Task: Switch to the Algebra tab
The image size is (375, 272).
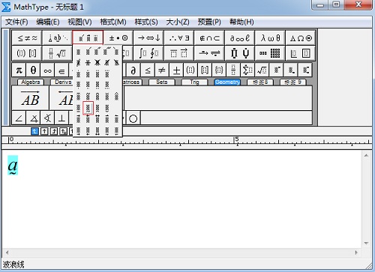Action: click(x=30, y=82)
